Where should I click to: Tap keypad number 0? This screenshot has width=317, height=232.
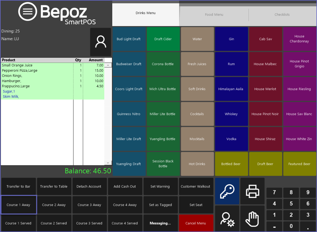(x=291, y=226)
